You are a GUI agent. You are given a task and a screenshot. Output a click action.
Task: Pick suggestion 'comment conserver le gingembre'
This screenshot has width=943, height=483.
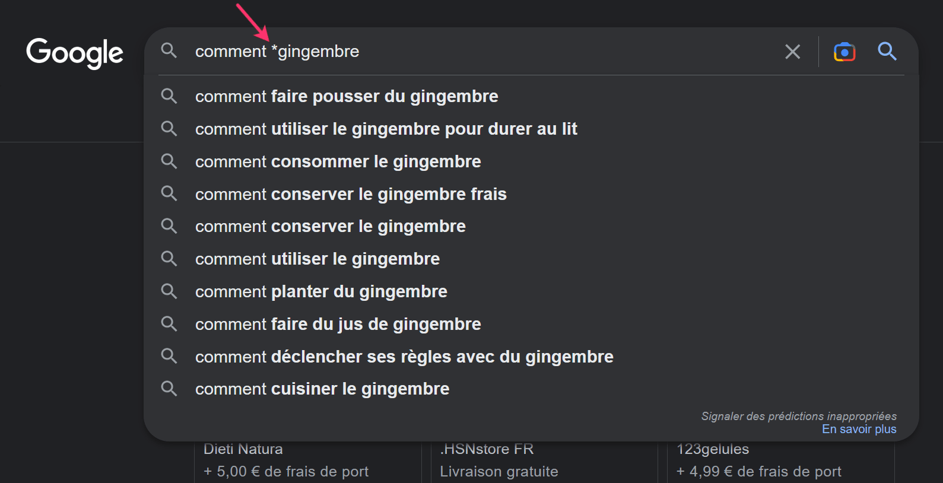pyautogui.click(x=330, y=226)
